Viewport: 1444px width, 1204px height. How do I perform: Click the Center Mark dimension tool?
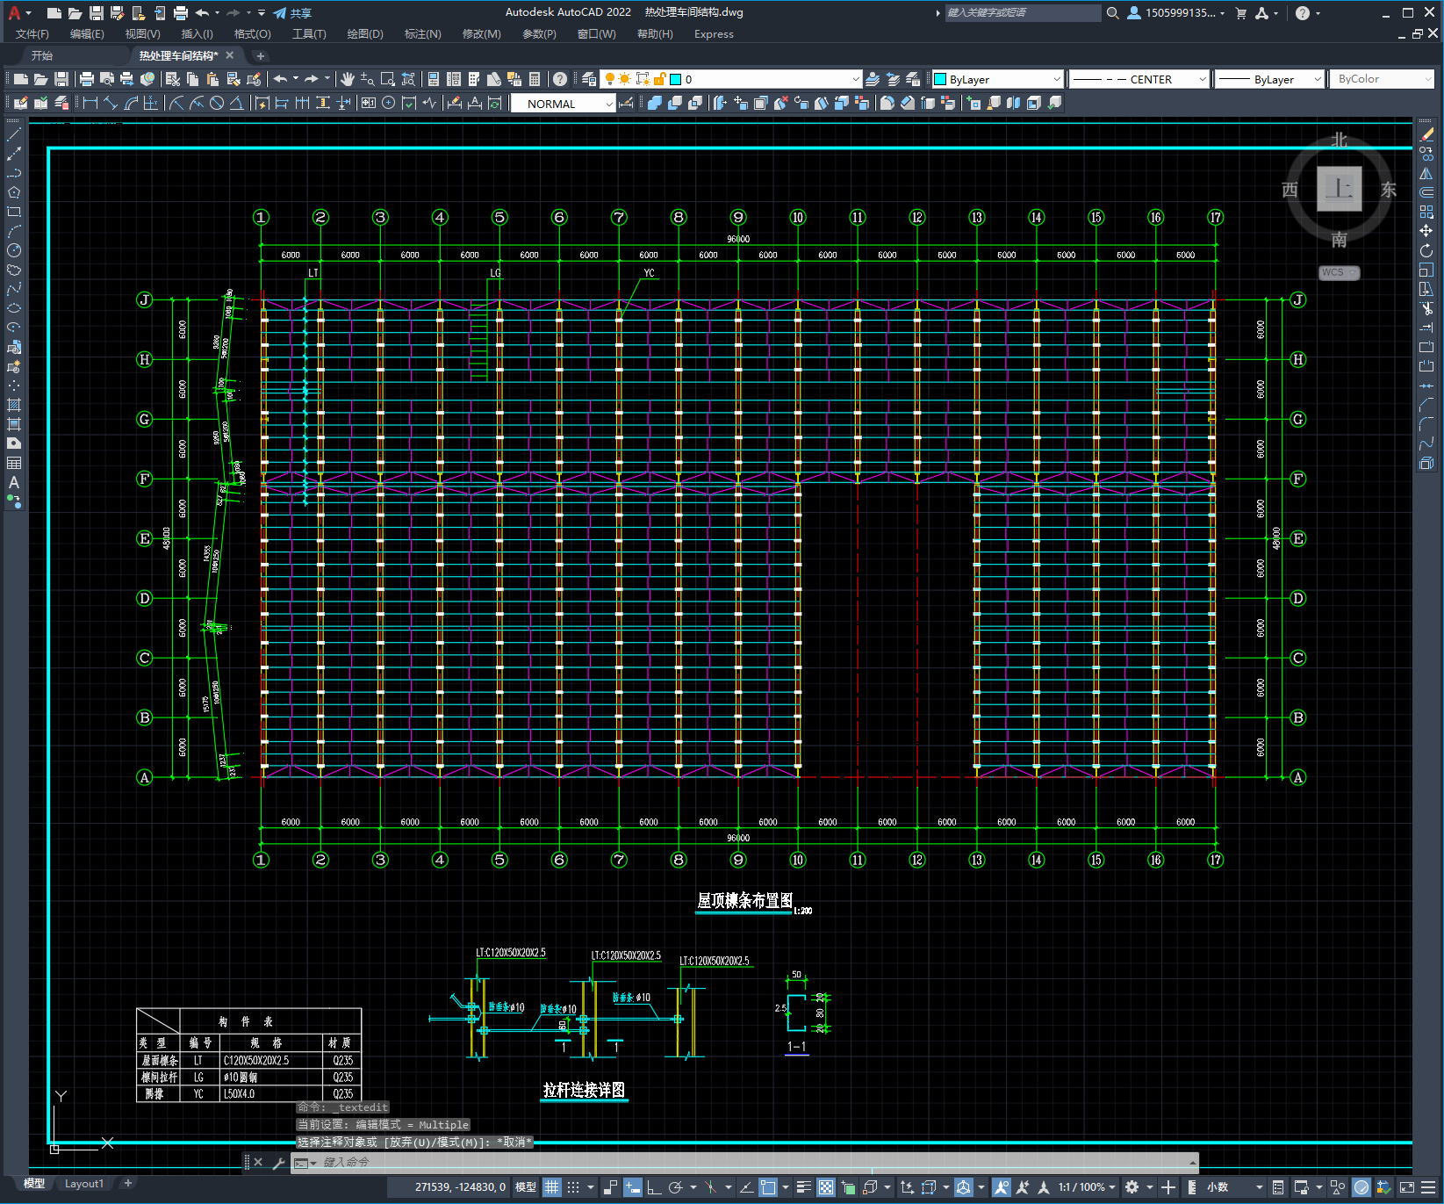389,104
